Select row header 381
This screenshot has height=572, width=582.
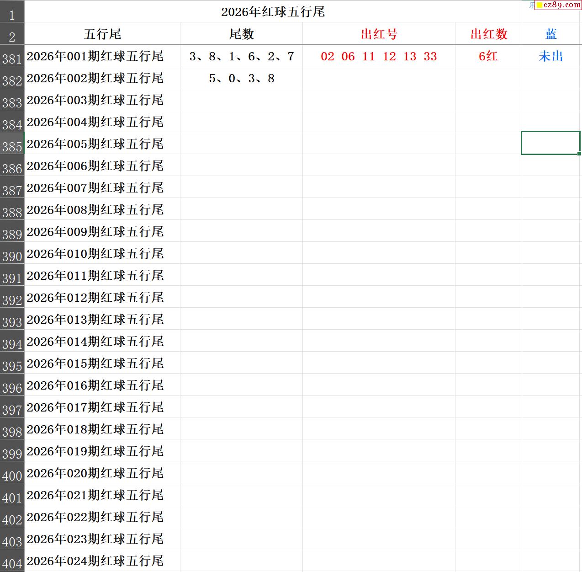coord(12,57)
